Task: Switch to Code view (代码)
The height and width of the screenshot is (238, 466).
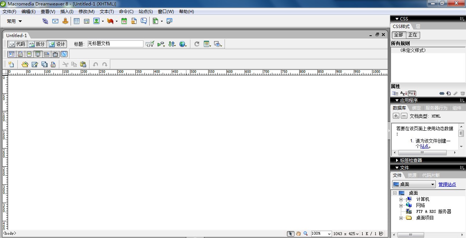Action: tap(17, 44)
